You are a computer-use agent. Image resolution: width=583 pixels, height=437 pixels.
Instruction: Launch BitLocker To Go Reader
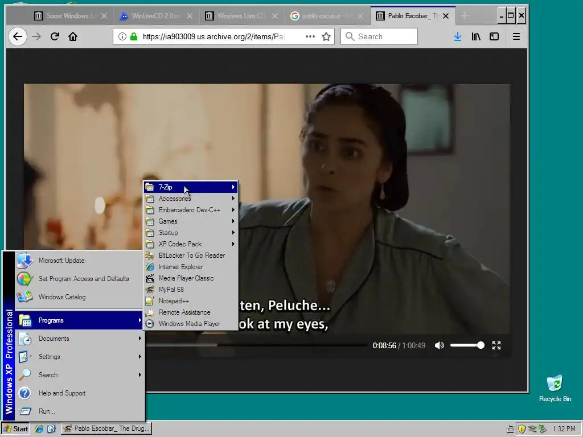click(191, 255)
